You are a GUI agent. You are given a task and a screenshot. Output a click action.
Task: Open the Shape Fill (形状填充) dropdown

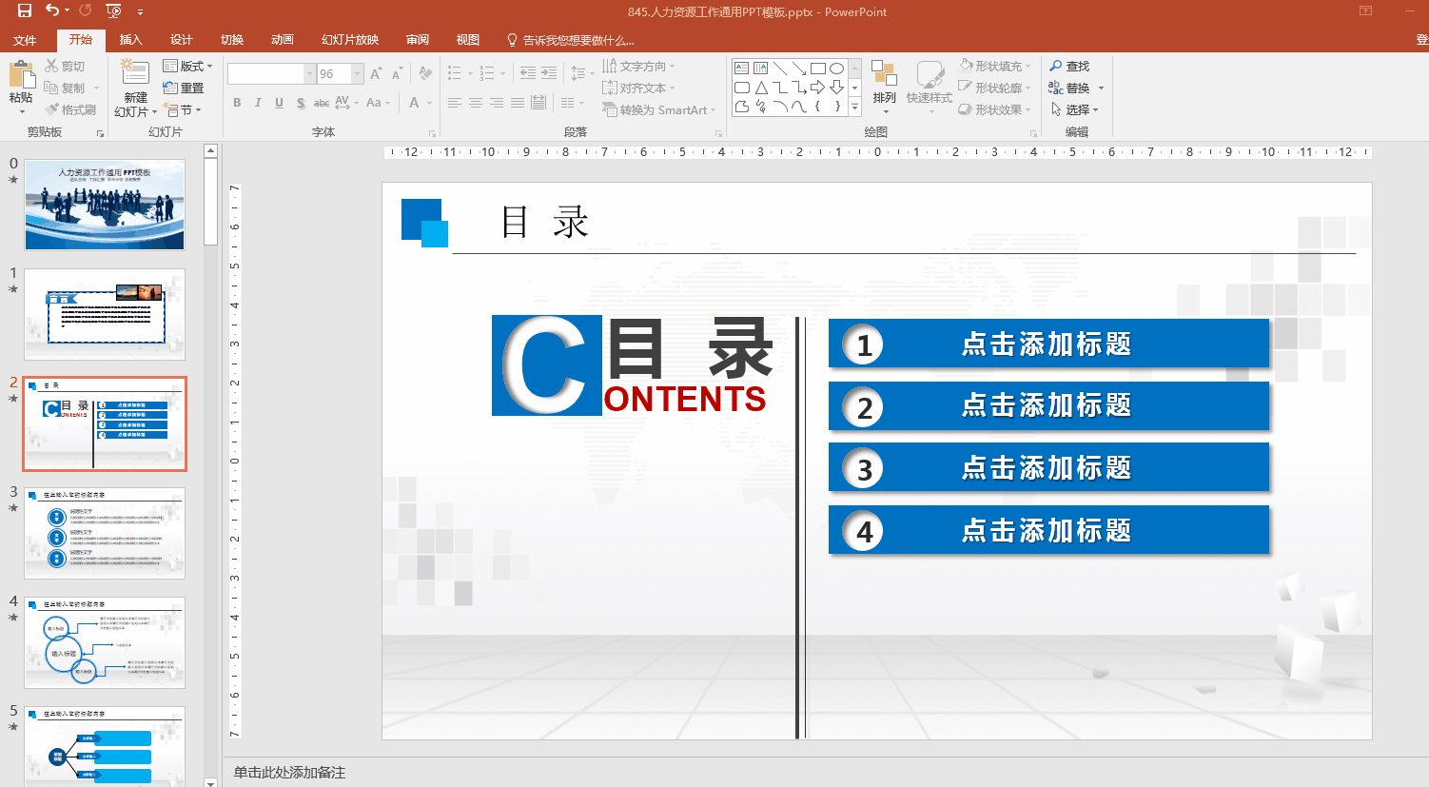(995, 67)
